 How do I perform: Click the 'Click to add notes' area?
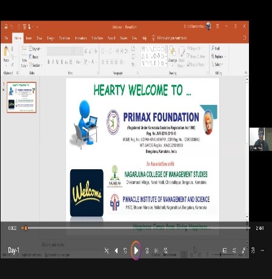click(x=53, y=244)
